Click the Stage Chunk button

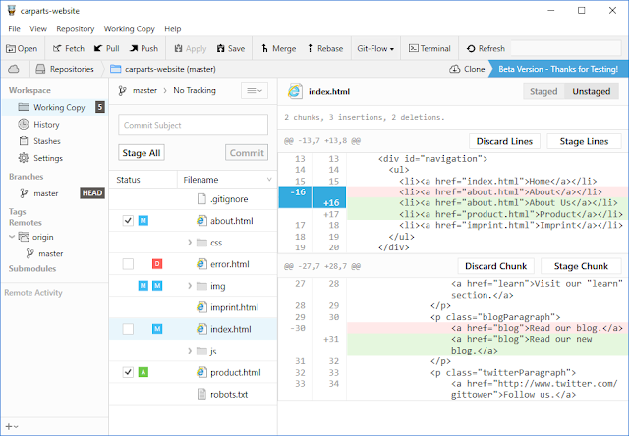pos(581,266)
